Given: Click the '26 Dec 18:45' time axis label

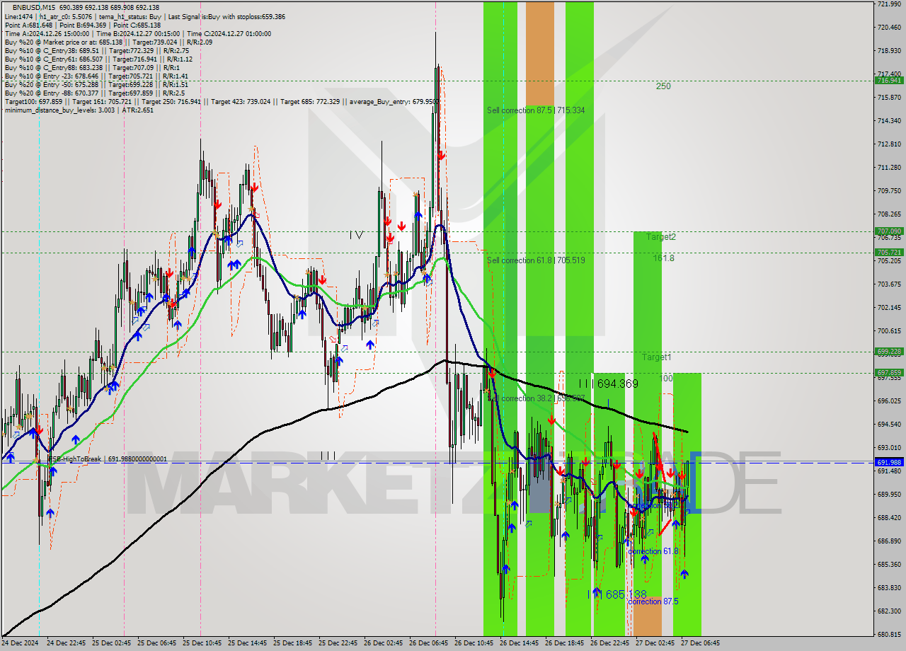Looking at the screenshot, I should (566, 643).
